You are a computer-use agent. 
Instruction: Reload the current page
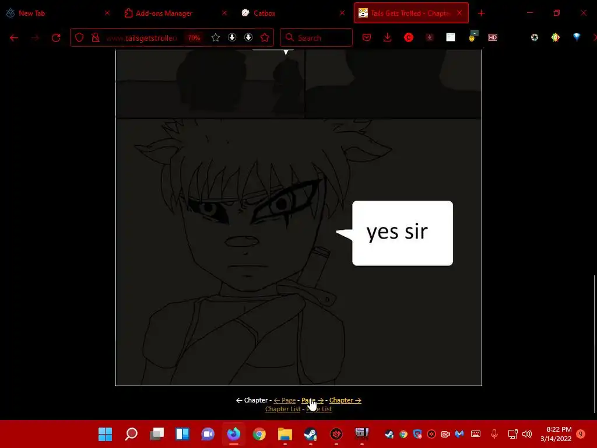pos(56,38)
